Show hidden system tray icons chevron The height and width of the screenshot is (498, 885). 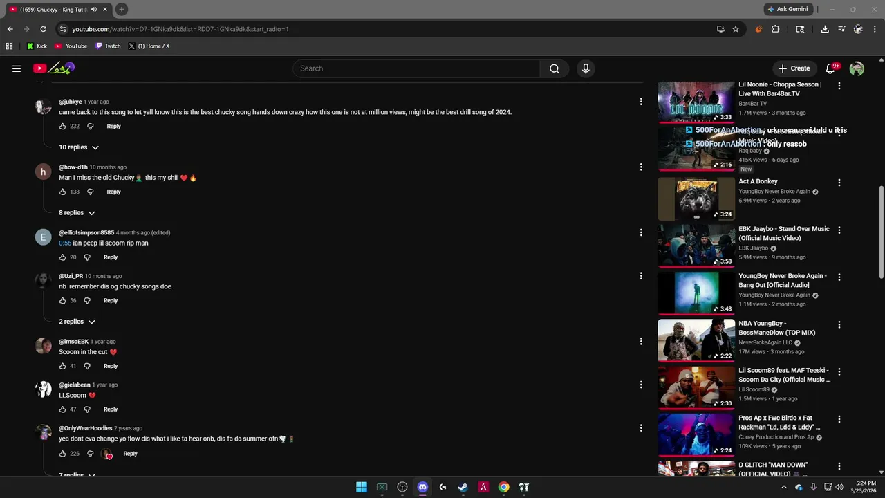(783, 487)
